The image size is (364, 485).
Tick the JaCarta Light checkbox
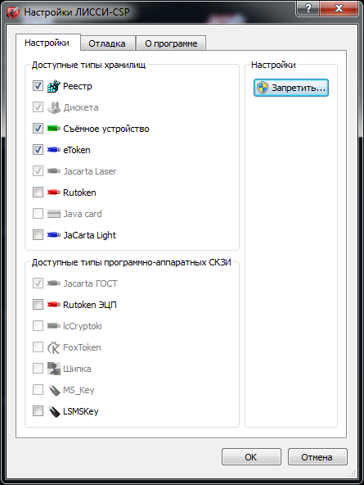(x=38, y=235)
